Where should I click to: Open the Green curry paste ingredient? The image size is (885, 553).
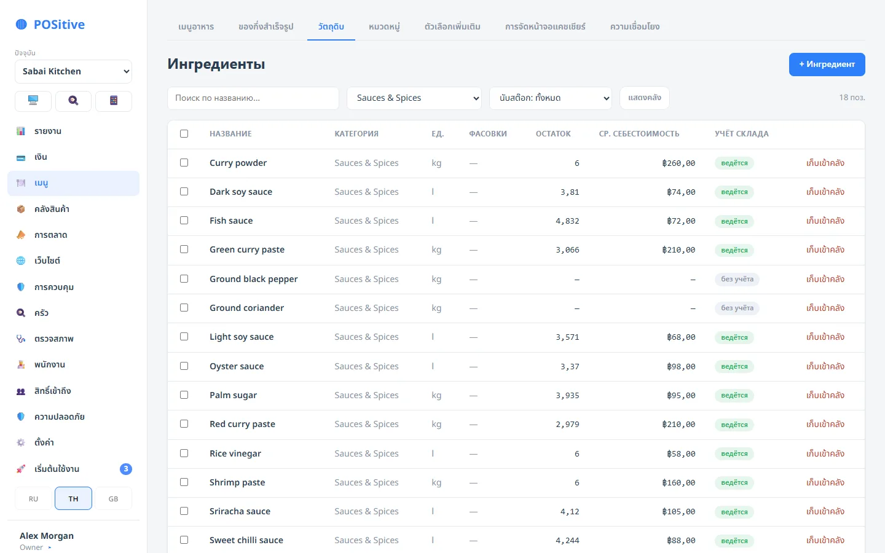pyautogui.click(x=247, y=249)
